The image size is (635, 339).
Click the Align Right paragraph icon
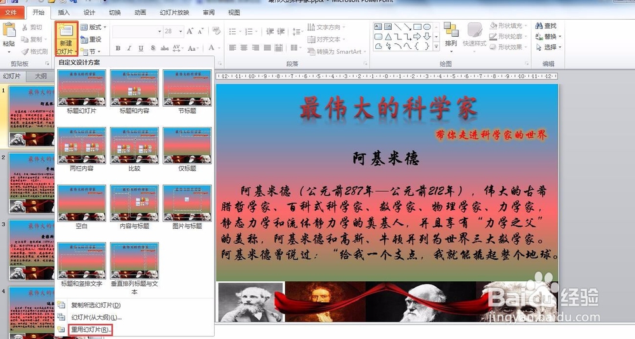[255, 48]
